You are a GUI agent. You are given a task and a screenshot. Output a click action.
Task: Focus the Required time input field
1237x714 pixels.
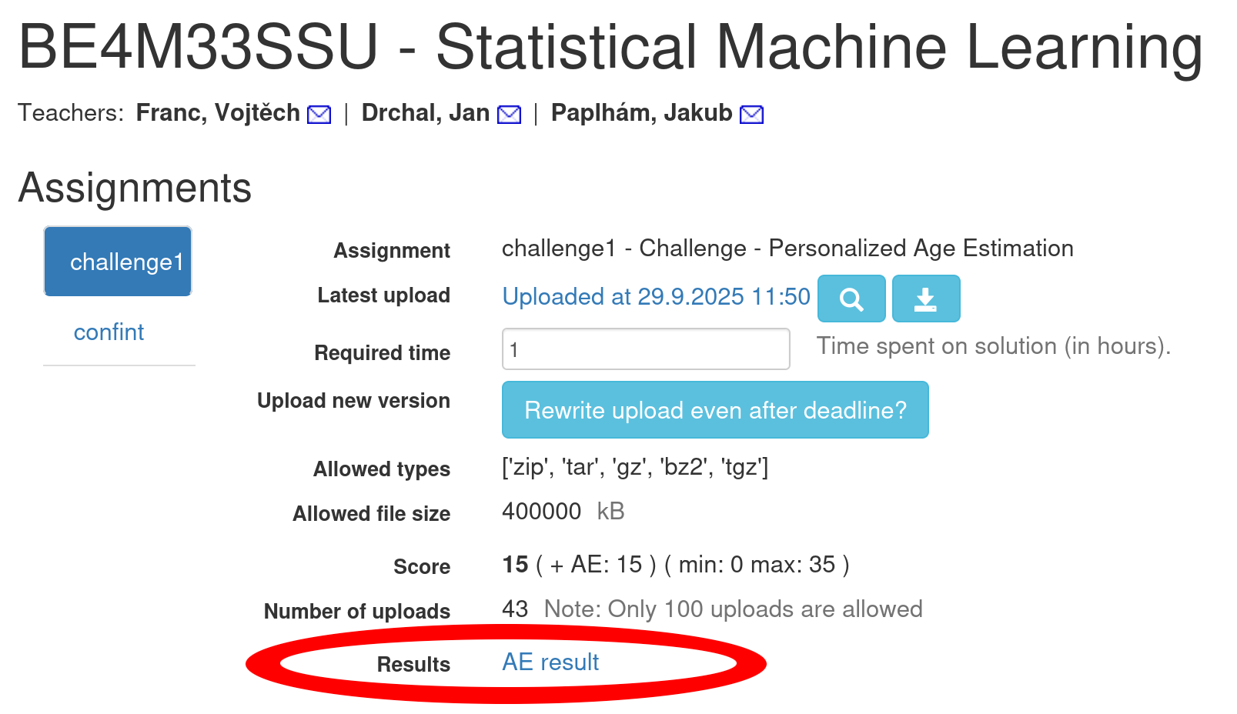pos(645,349)
